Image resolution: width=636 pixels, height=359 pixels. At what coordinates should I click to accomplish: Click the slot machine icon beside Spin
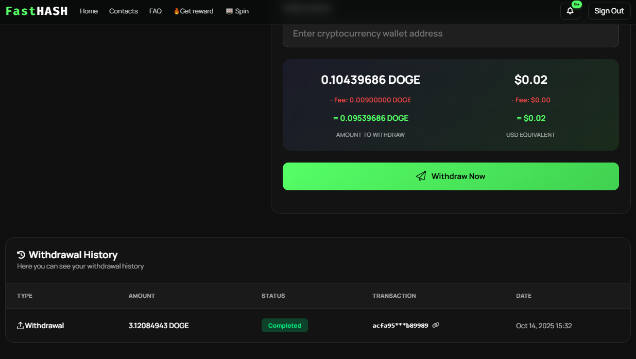coord(229,11)
